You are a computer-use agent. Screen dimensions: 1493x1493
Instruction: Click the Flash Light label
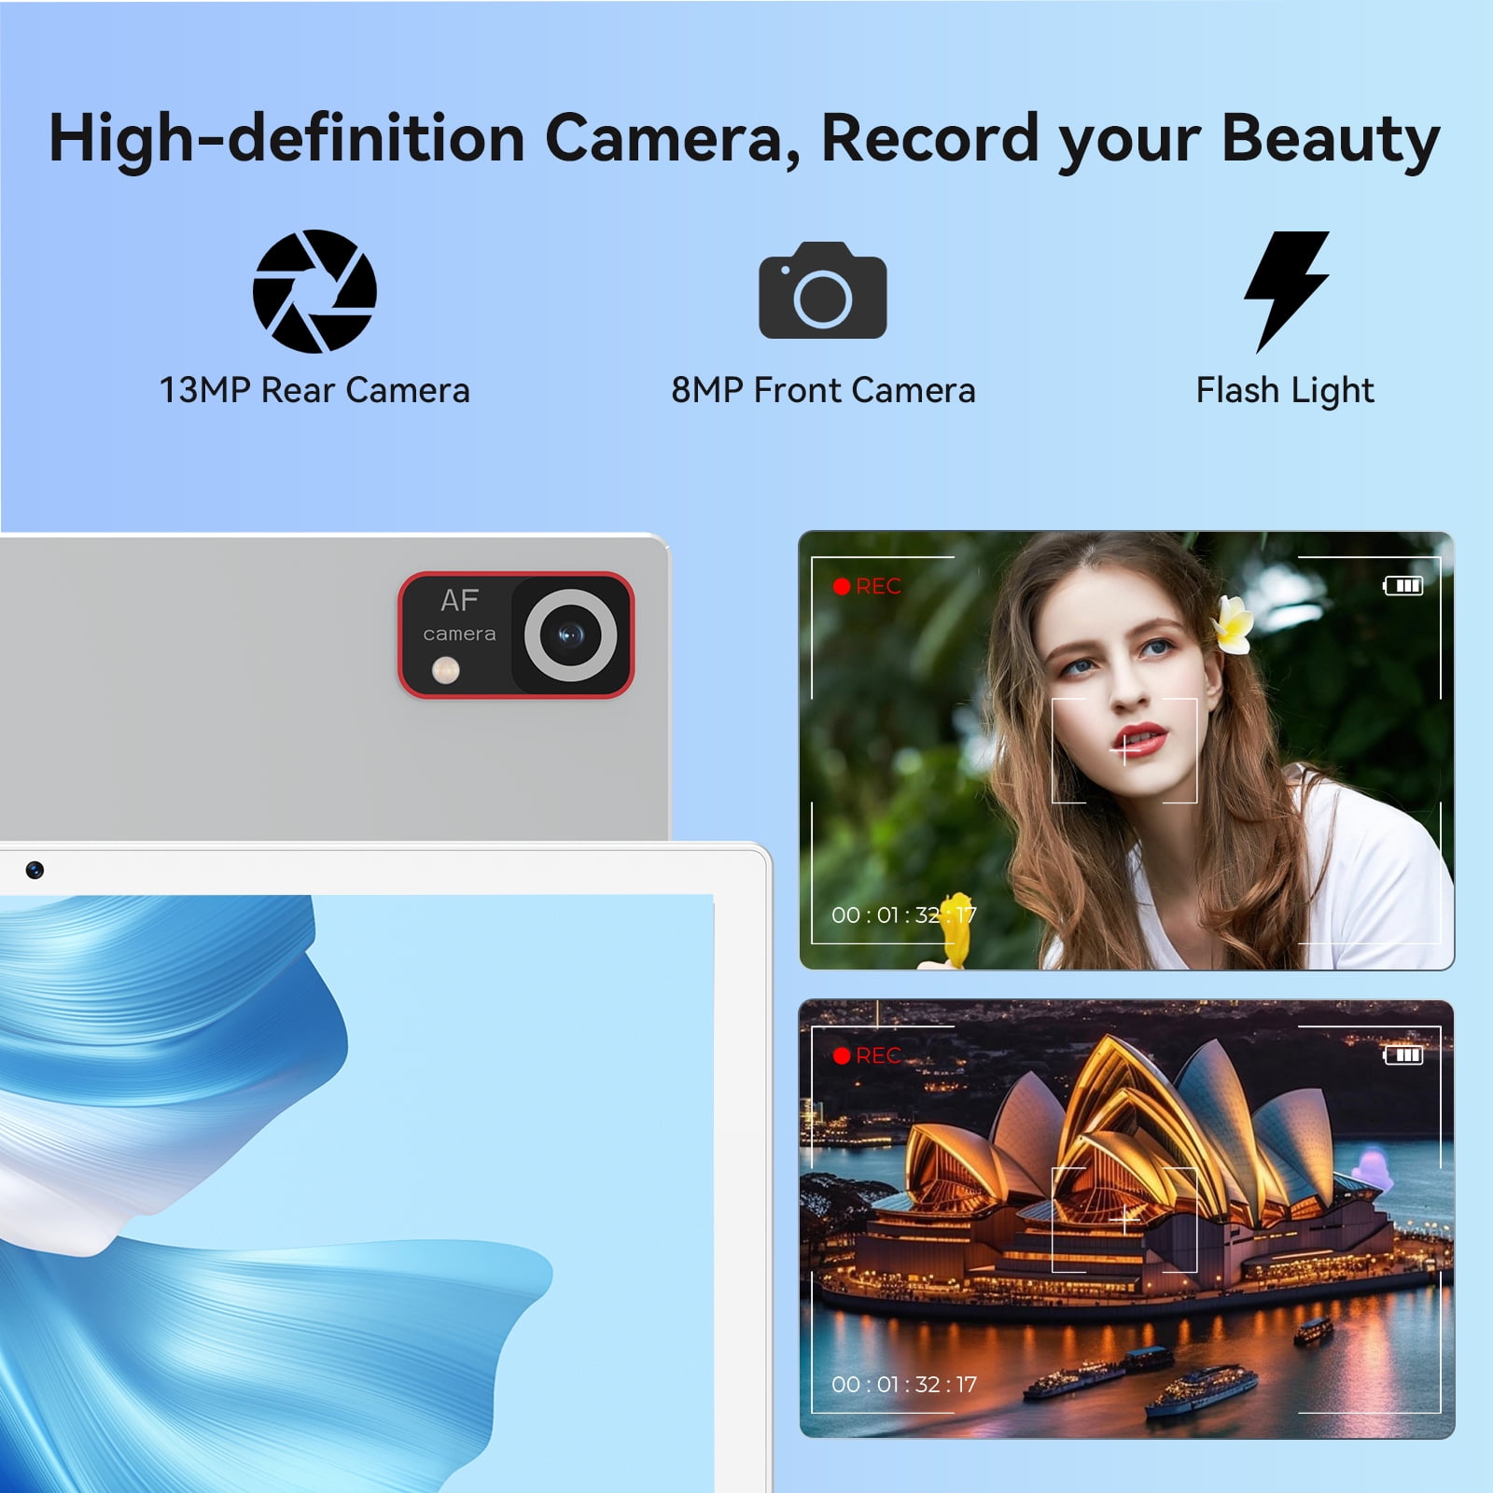pyautogui.click(x=1285, y=390)
